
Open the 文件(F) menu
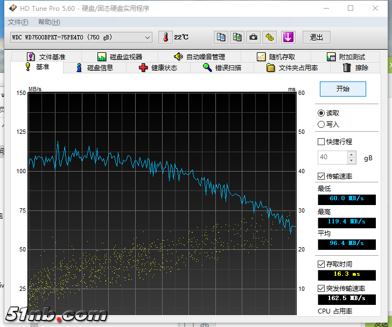pyautogui.click(x=18, y=22)
